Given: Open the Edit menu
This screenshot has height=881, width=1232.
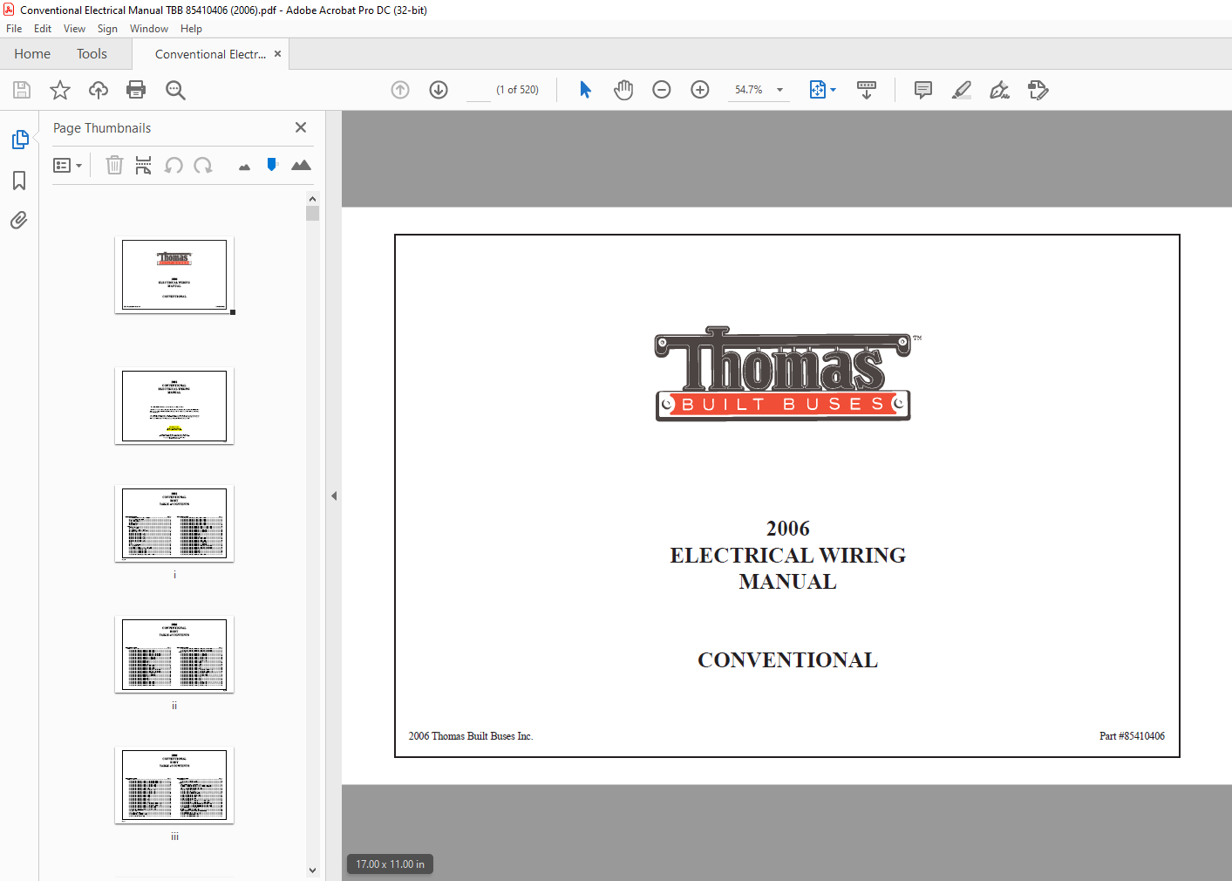Looking at the screenshot, I should (x=43, y=29).
